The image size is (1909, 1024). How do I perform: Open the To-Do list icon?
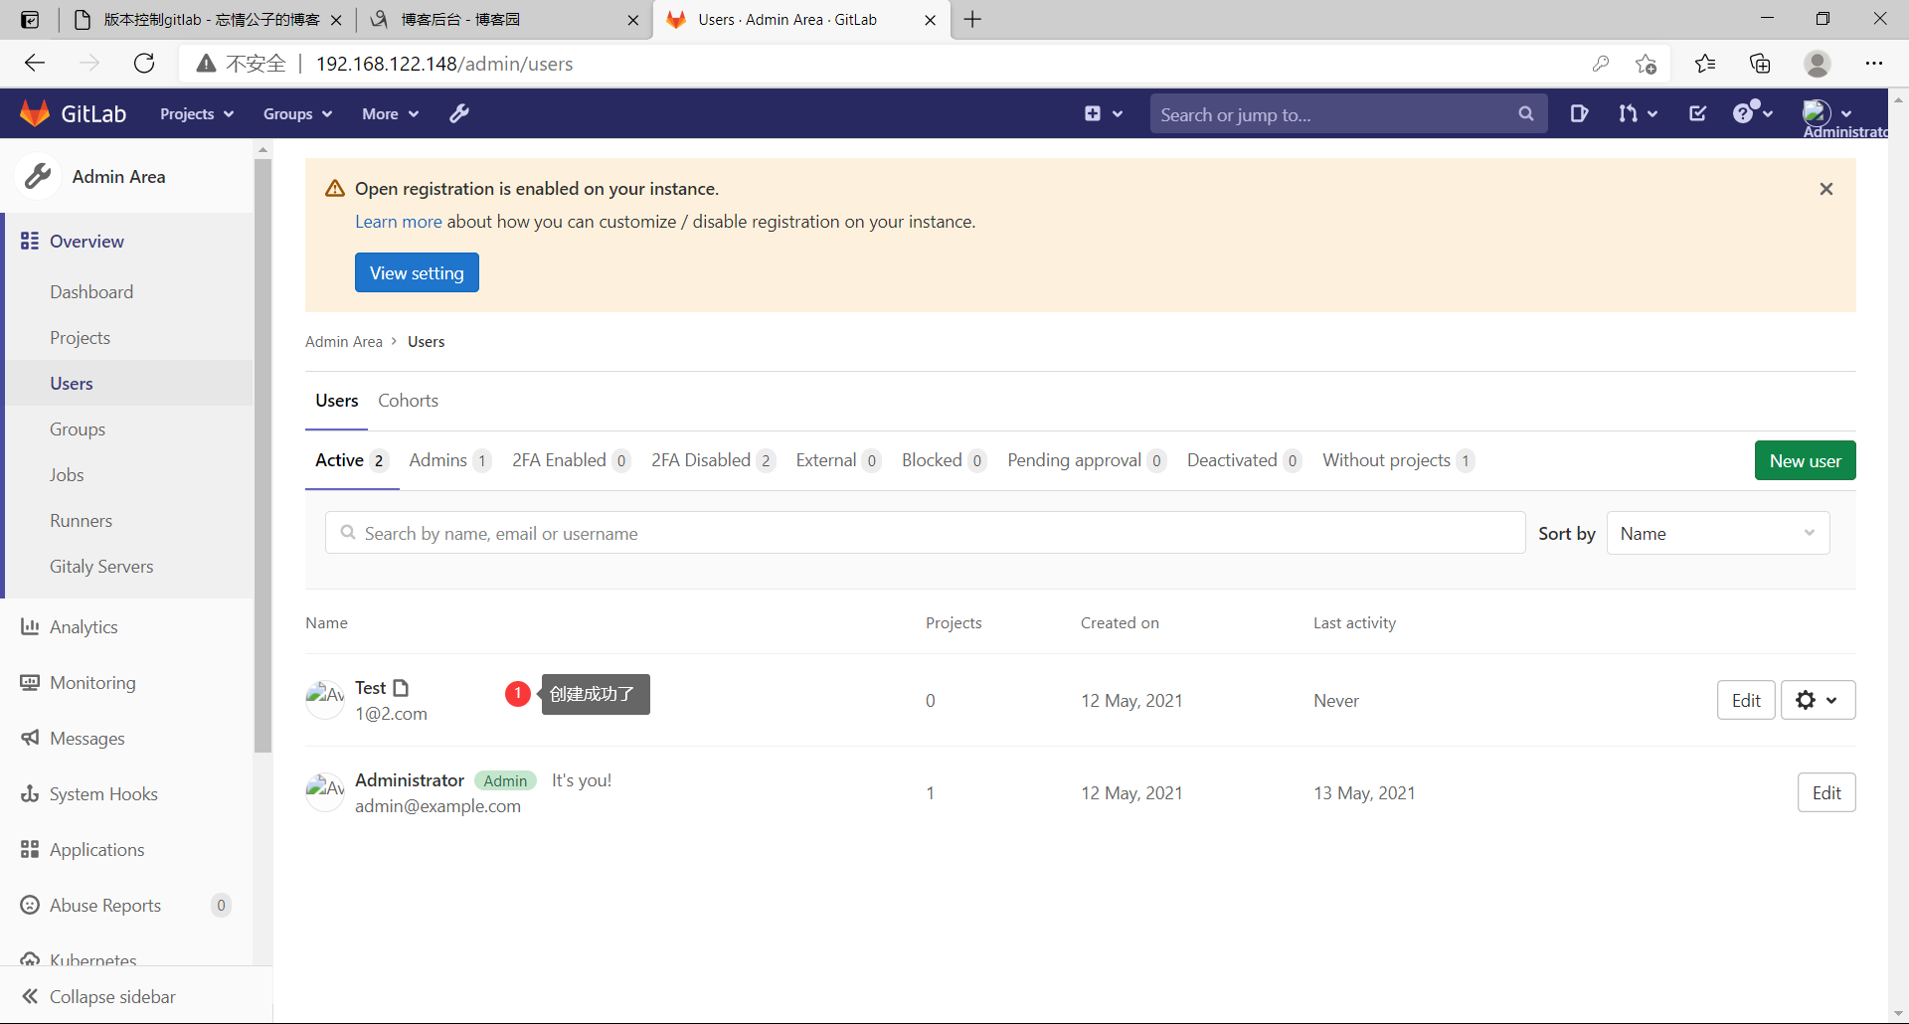coord(1698,113)
